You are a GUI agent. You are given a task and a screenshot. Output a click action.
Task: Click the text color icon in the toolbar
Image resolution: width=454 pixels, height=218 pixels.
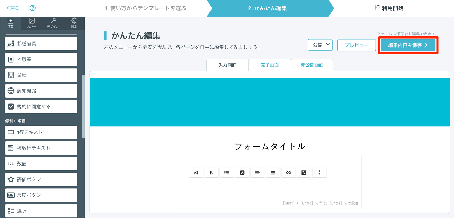(242, 173)
